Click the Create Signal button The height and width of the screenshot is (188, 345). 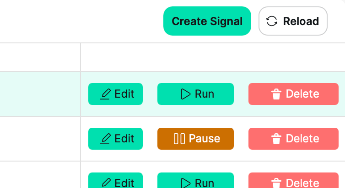pyautogui.click(x=207, y=21)
